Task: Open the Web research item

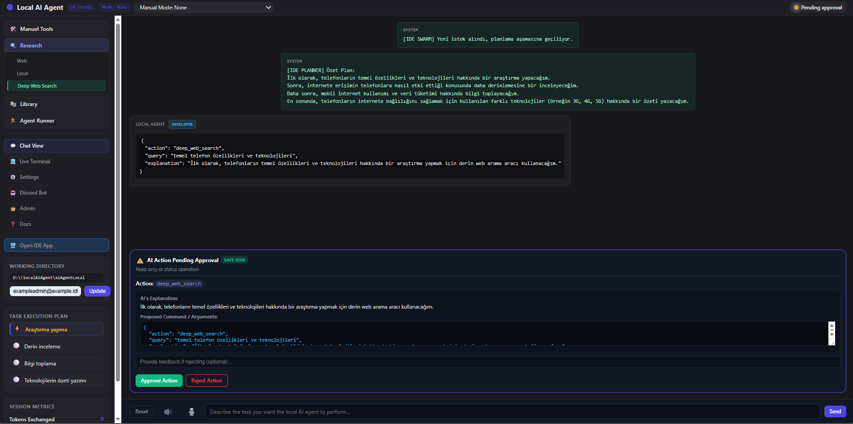Action: pyautogui.click(x=57, y=61)
